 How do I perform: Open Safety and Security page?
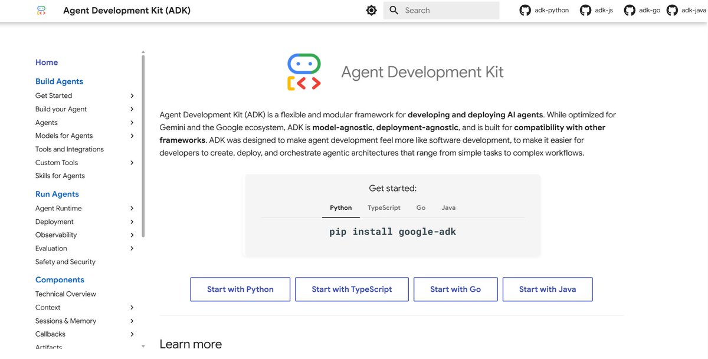[65, 262]
